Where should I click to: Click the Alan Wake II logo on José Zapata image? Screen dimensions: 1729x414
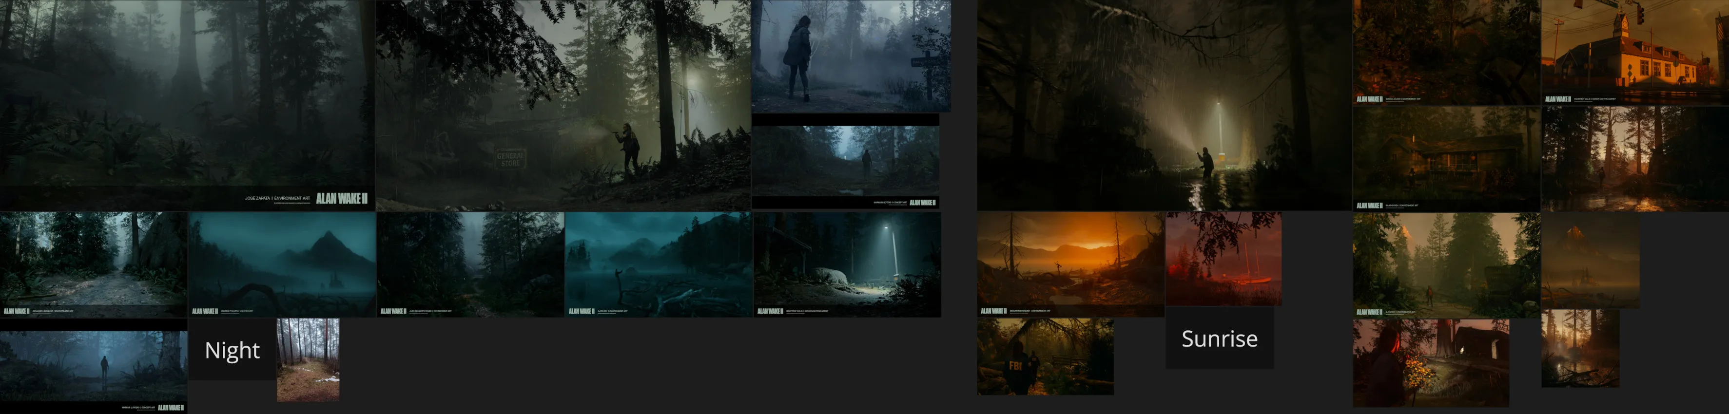click(x=342, y=199)
